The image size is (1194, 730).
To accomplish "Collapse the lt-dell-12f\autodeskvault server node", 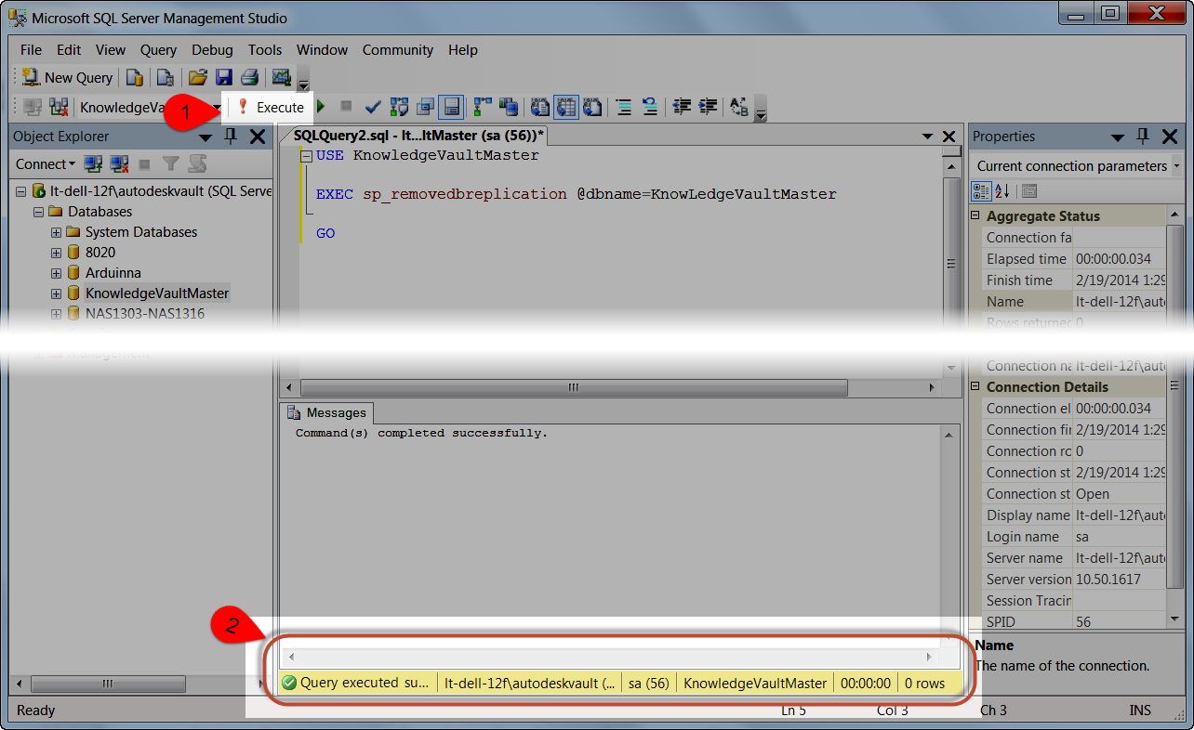I will (21, 191).
